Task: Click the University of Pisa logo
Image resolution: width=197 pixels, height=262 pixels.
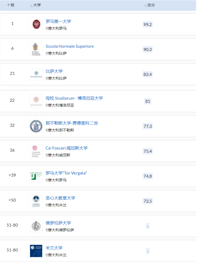Action: pos(36,74)
